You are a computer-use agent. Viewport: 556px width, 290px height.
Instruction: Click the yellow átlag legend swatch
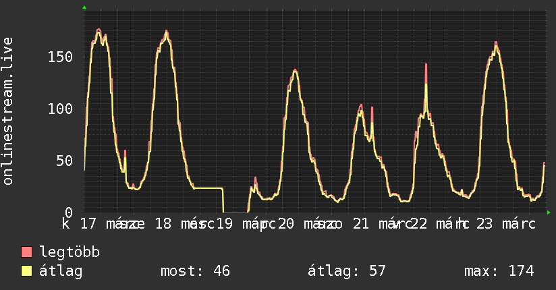pos(26,270)
